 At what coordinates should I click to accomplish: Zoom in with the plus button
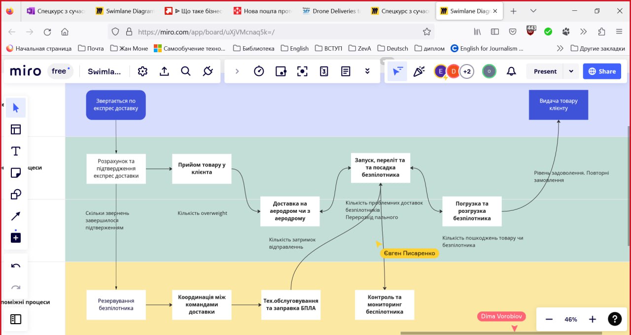(x=593, y=319)
